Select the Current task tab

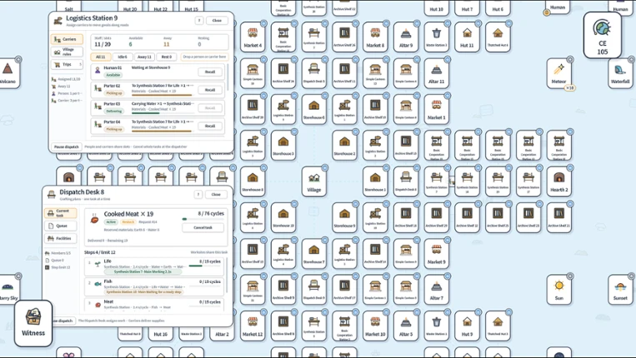point(61,213)
